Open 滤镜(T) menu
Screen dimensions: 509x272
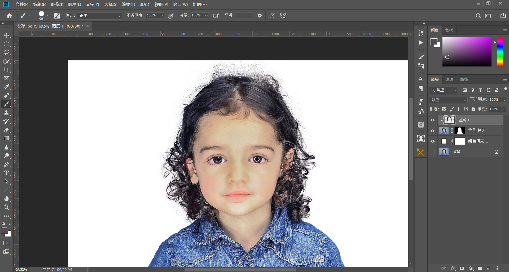coord(128,5)
